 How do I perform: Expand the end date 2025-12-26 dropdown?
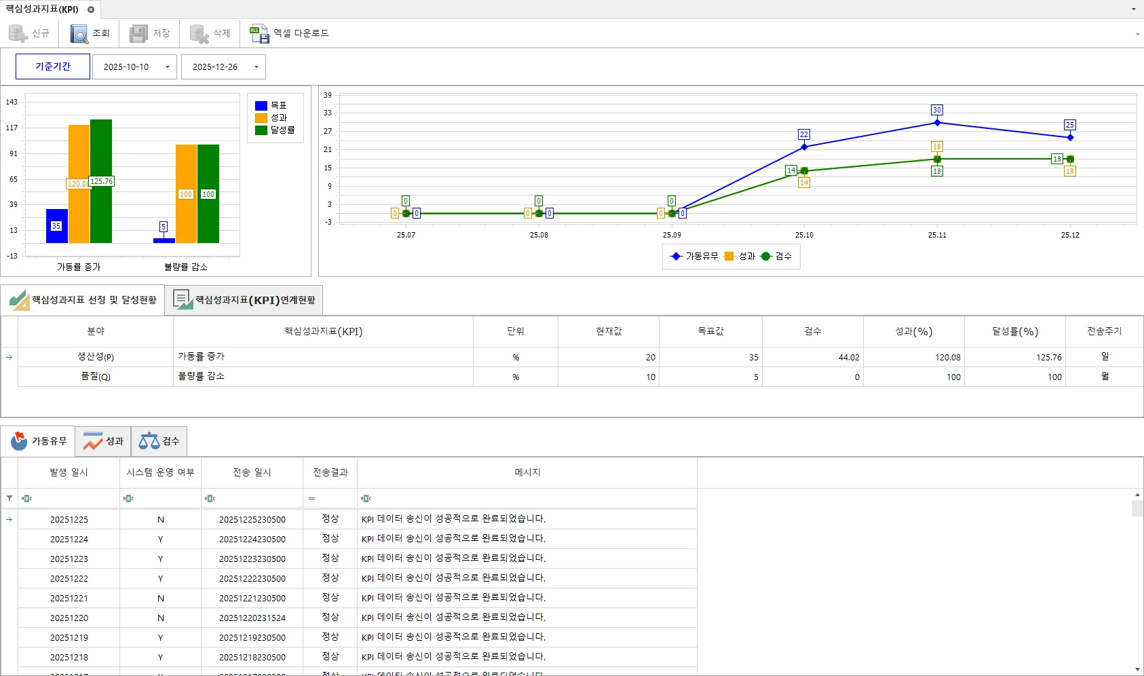point(256,67)
